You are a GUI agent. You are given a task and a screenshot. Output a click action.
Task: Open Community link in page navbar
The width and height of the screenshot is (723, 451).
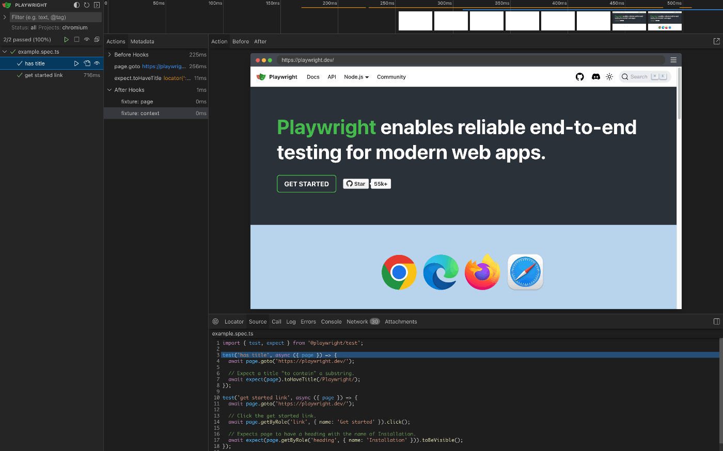pyautogui.click(x=391, y=77)
